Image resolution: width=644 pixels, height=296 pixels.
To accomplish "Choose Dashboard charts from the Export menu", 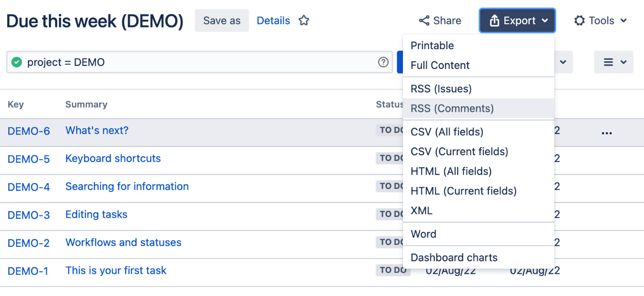I will (x=454, y=257).
